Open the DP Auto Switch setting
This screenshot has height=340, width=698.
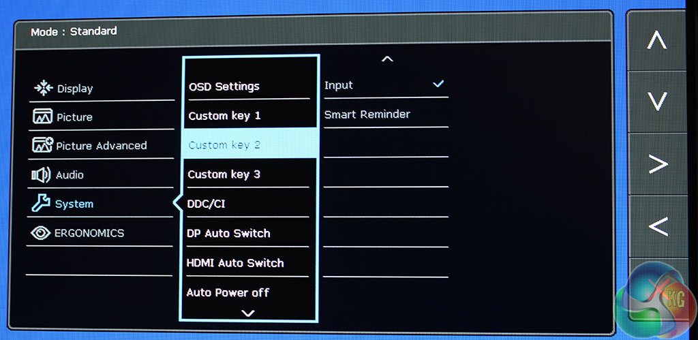247,233
